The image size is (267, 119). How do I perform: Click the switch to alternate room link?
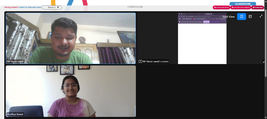[x=30, y=7]
